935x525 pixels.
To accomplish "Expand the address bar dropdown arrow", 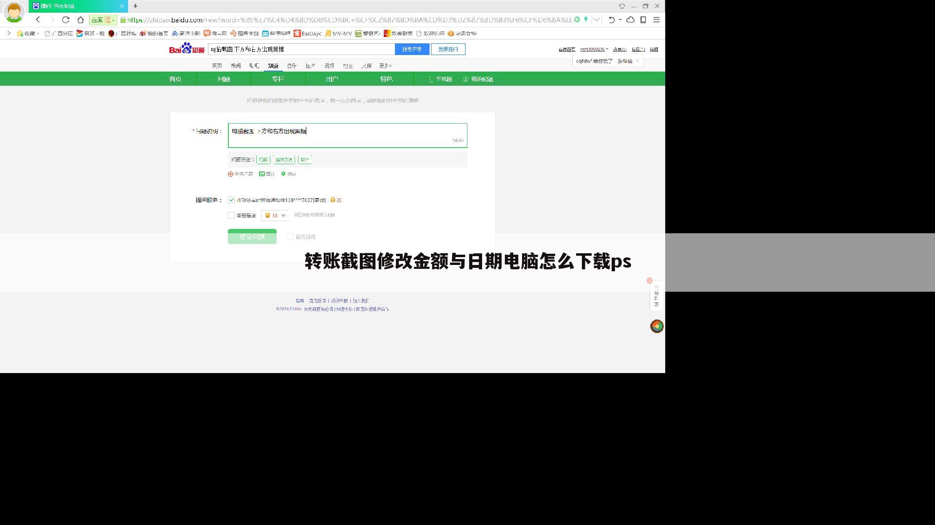I will click(x=596, y=20).
